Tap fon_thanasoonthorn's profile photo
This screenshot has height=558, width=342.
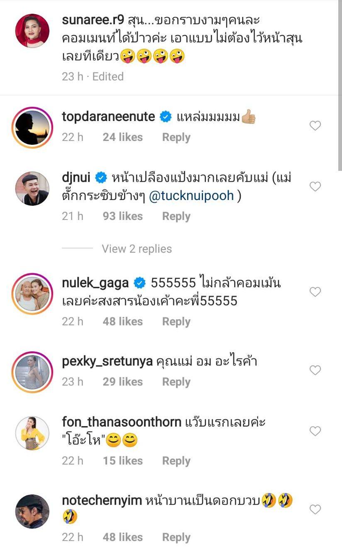pyautogui.click(x=32, y=433)
